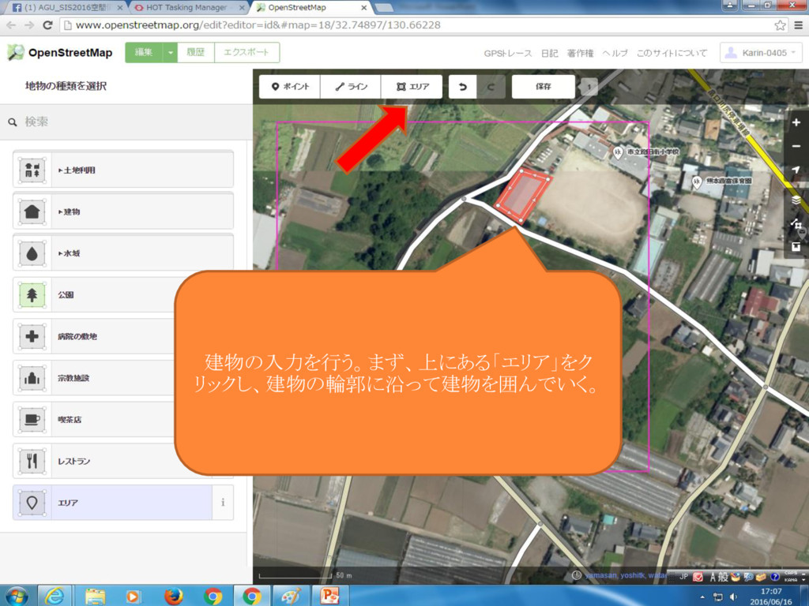Image resolution: width=809 pixels, height=606 pixels.
Task: Select the ポイント (Point) tool
Action: [x=290, y=87]
